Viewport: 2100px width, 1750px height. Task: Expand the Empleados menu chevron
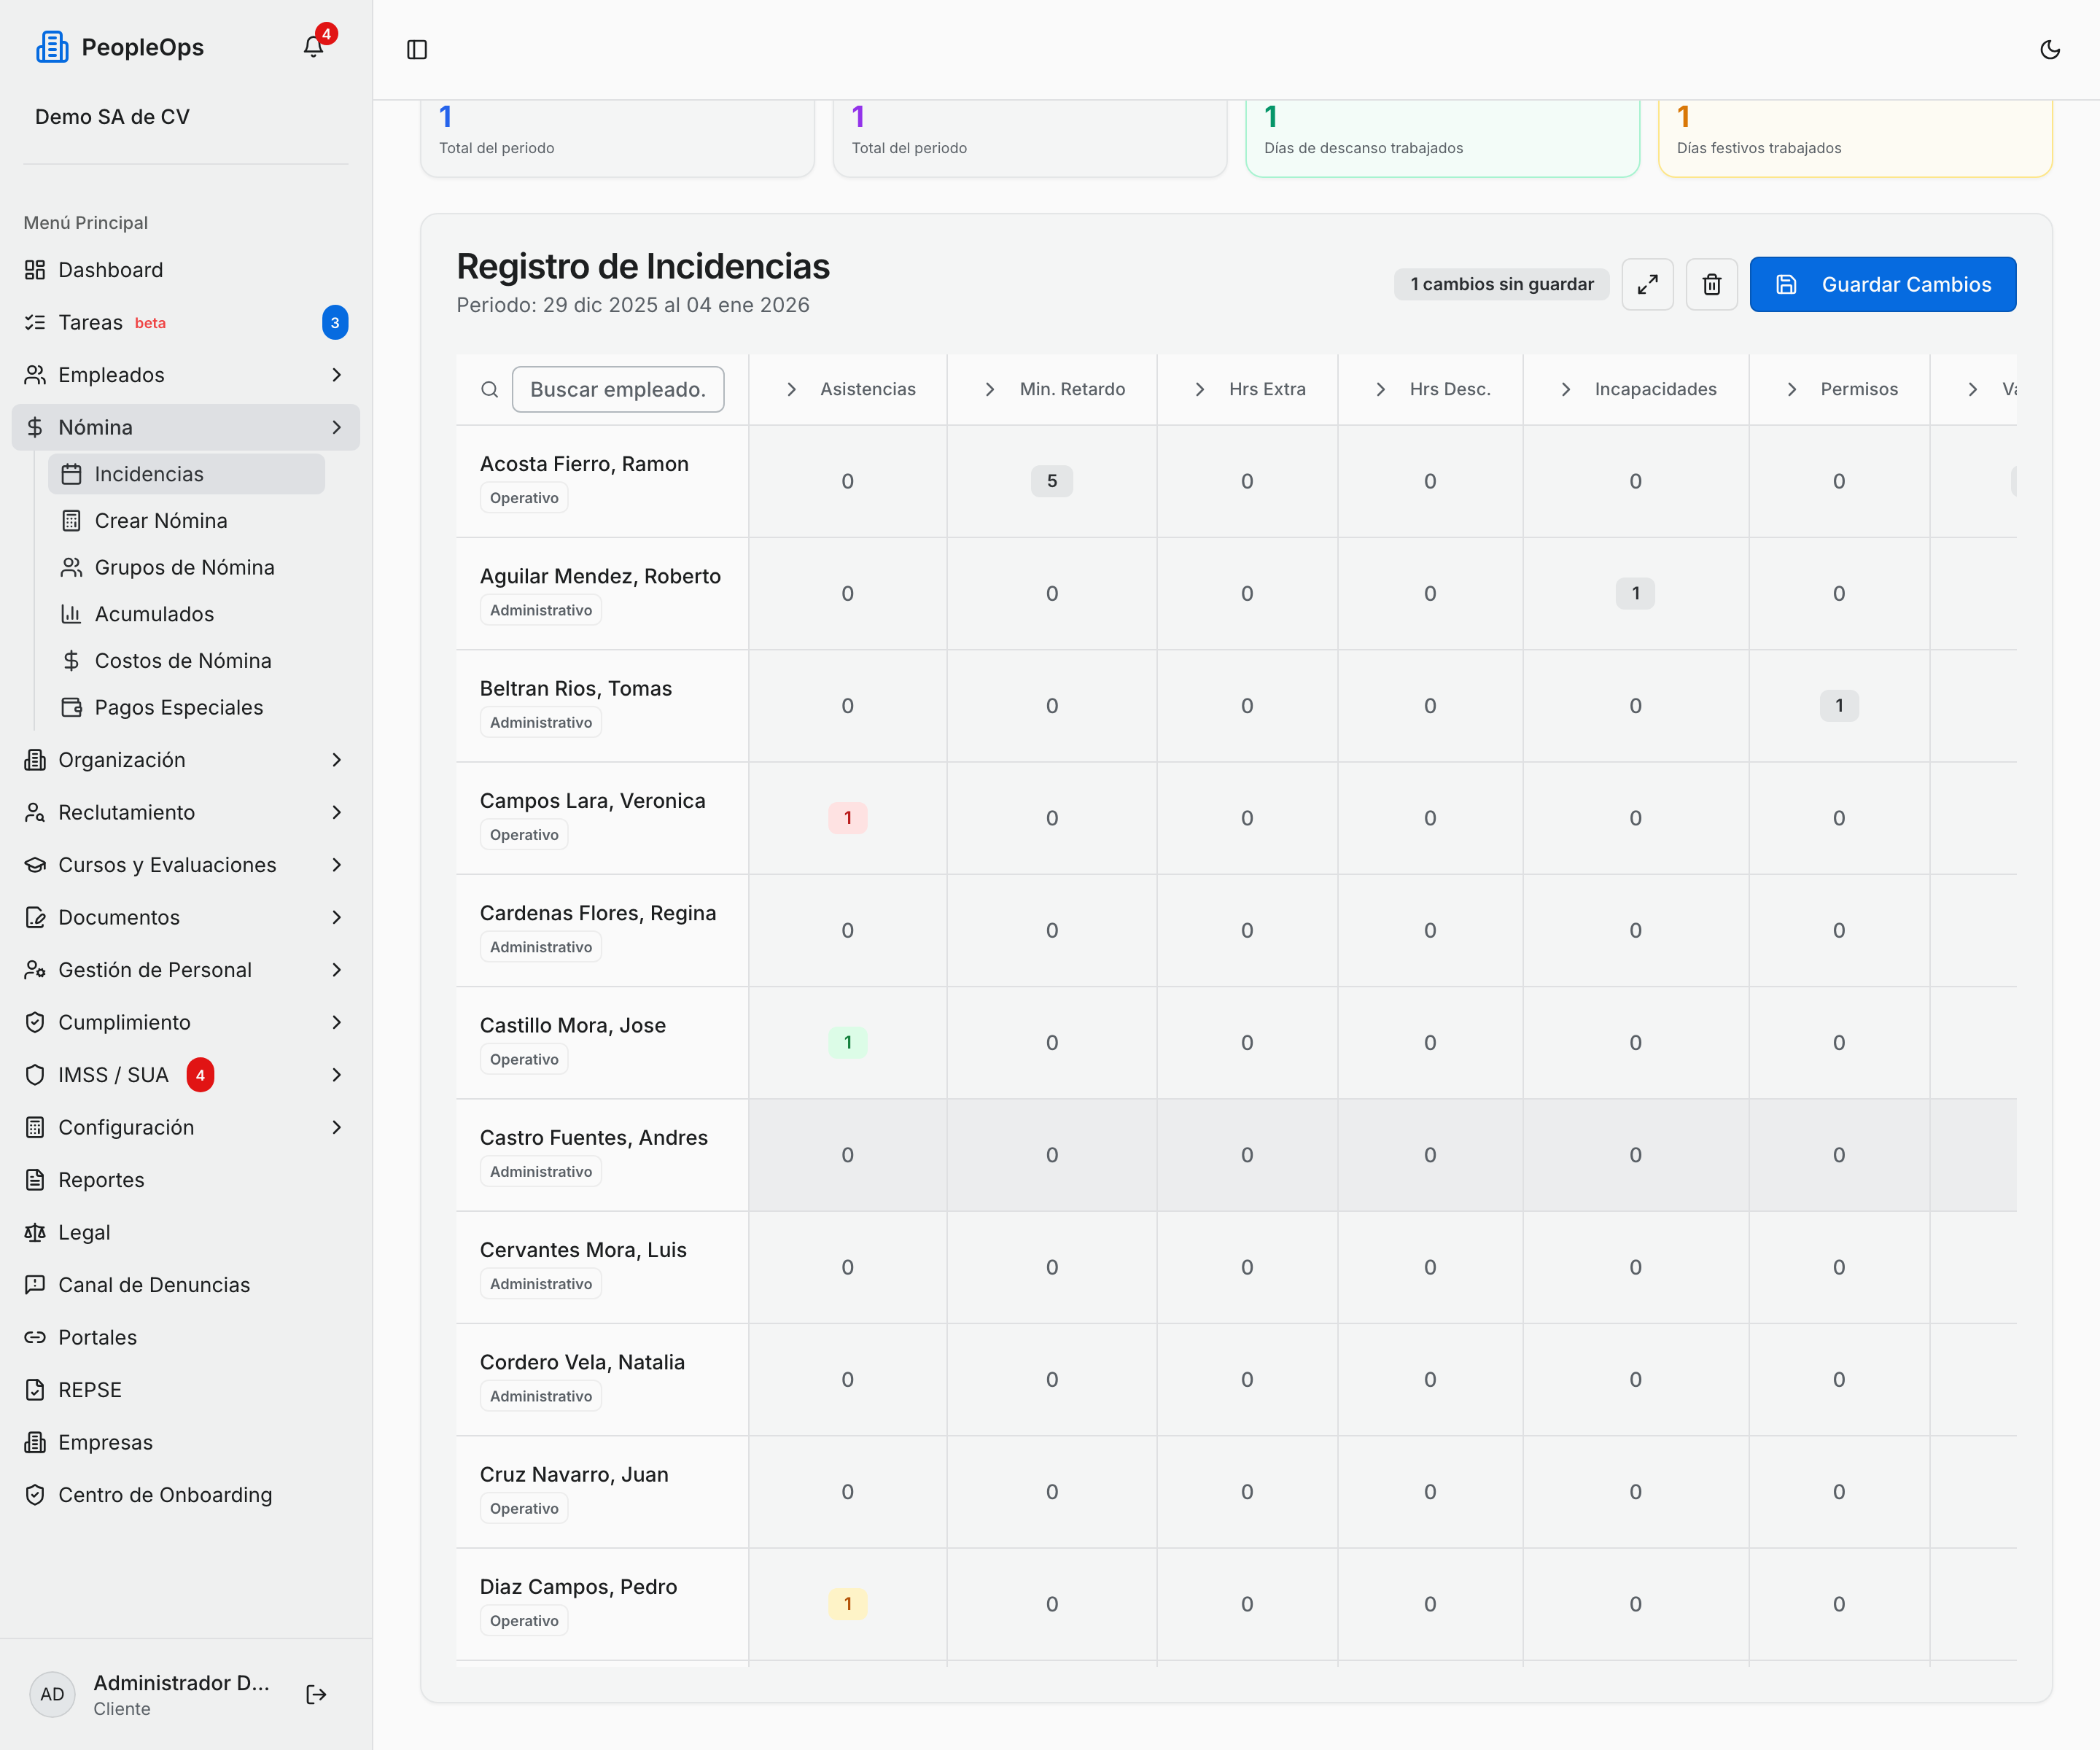coord(337,375)
